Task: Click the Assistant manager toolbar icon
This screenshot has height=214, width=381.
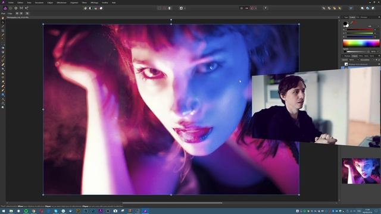Action: (x=266, y=8)
